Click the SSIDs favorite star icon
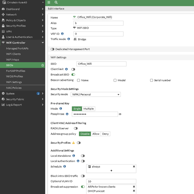Viewport: 194px width, 194px height. [x=43, y=65]
